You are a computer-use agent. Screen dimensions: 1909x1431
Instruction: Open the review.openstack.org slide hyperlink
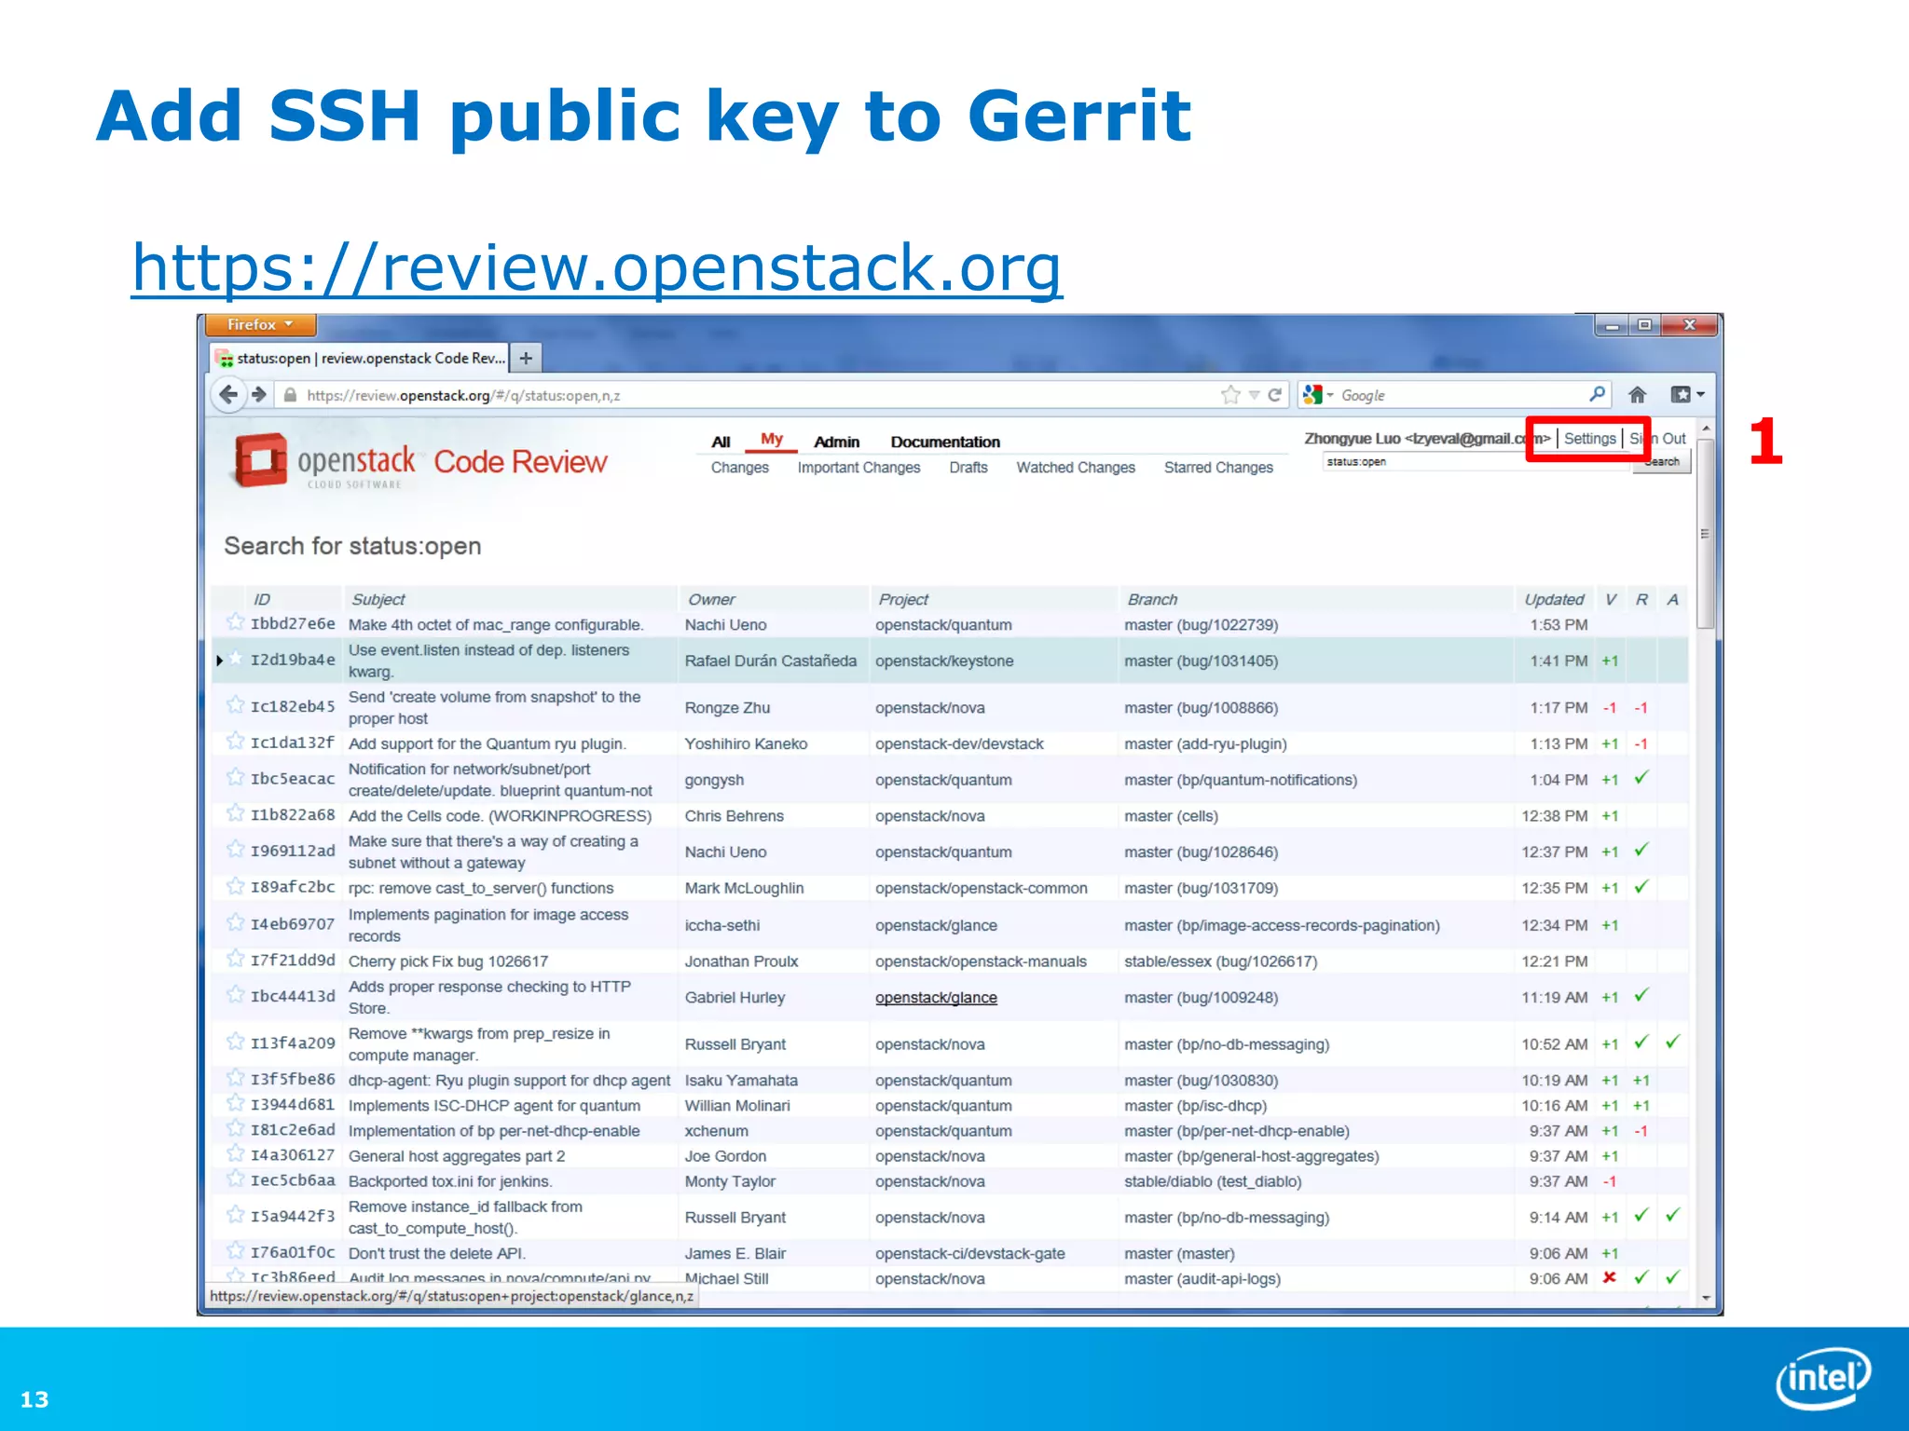pos(597,268)
